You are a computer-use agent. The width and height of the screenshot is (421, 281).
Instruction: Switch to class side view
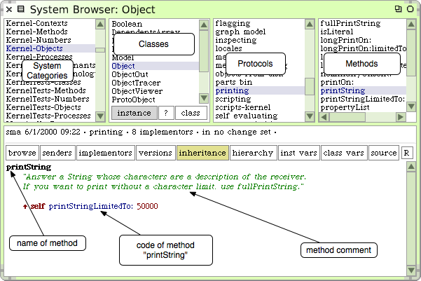click(x=191, y=113)
